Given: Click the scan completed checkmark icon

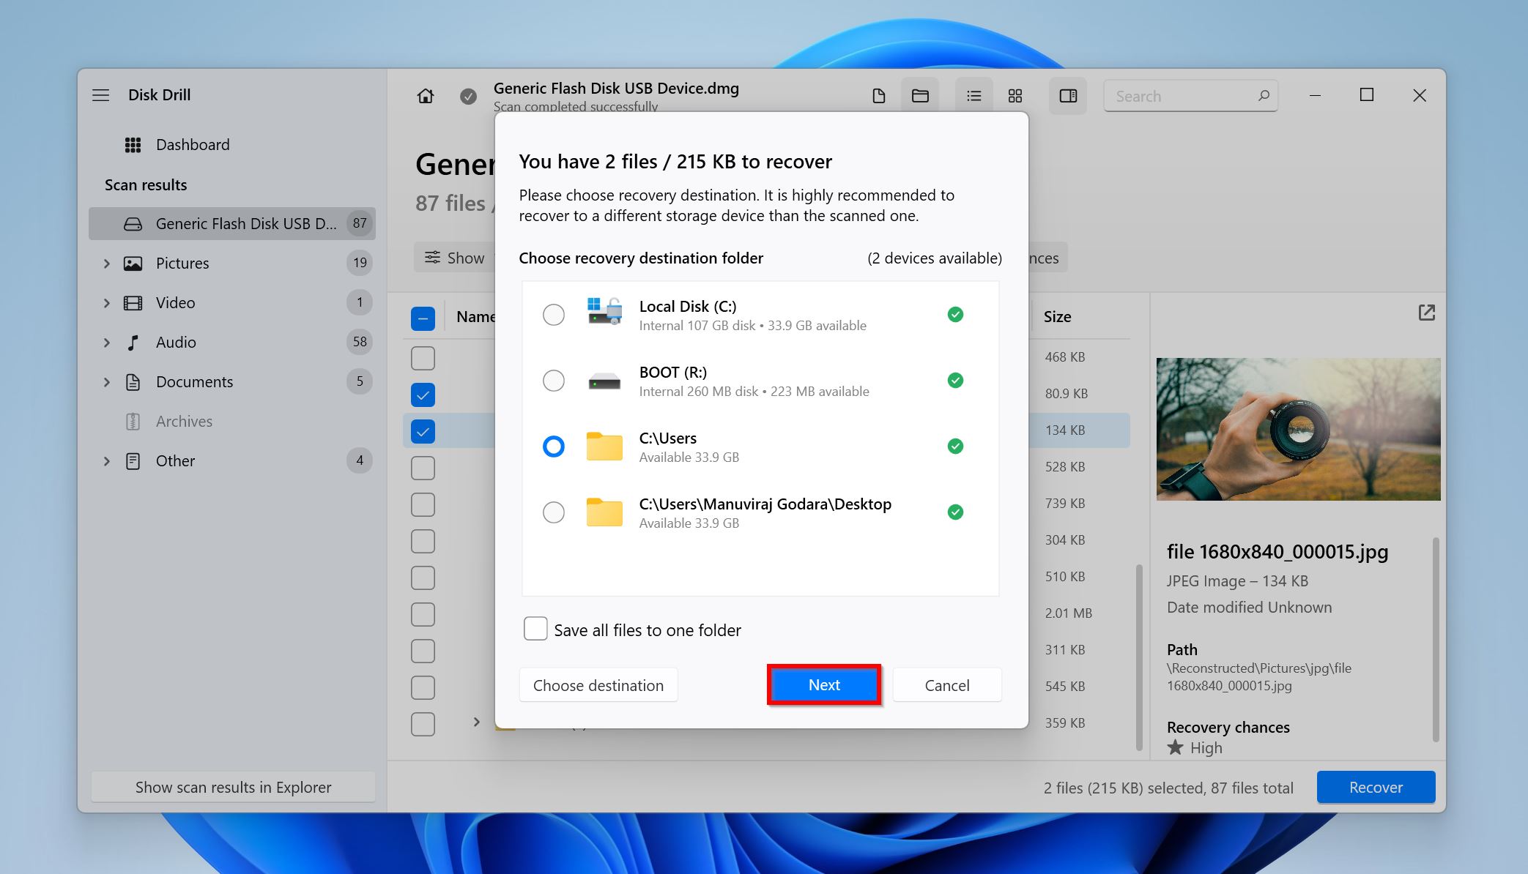Looking at the screenshot, I should 467,95.
